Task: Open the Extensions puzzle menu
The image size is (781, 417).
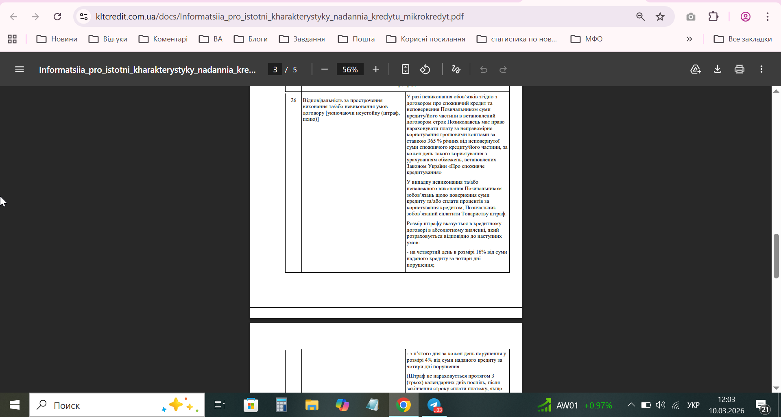Action: click(713, 17)
